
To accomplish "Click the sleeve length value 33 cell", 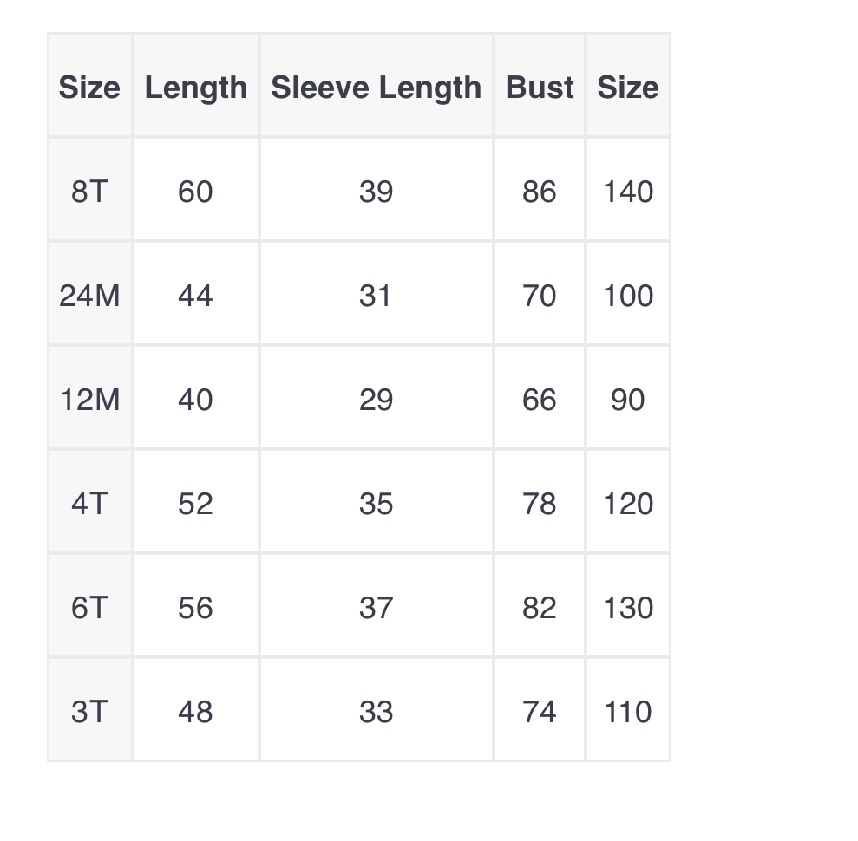I will [x=377, y=709].
